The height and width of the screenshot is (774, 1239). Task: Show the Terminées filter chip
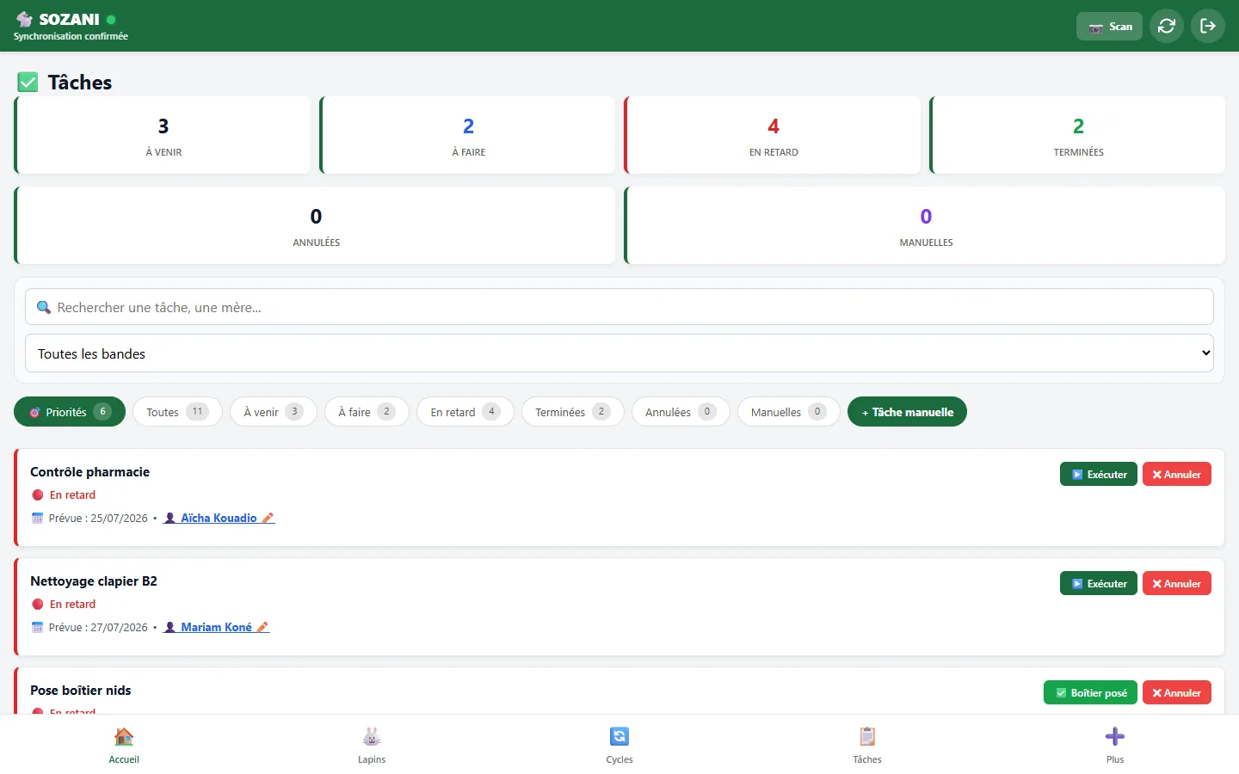(572, 412)
